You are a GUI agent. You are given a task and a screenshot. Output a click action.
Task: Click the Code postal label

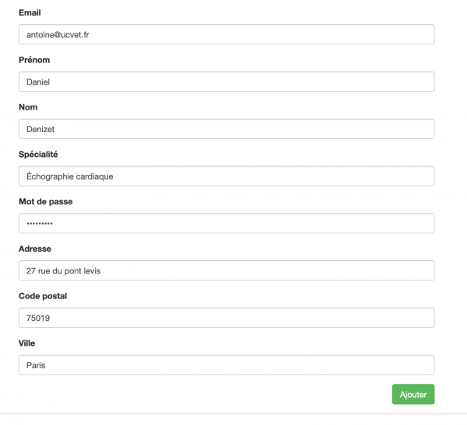[43, 296]
